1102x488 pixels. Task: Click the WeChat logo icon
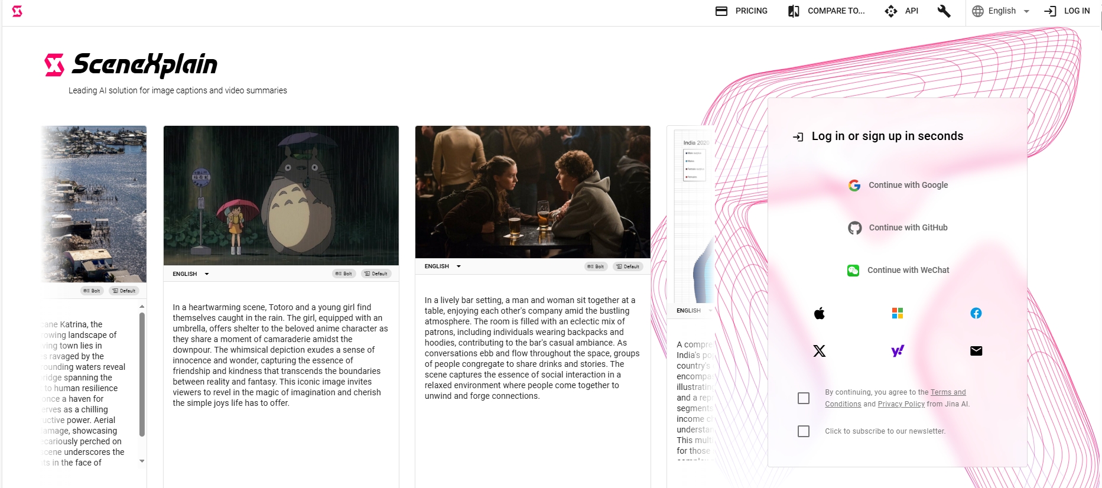pos(853,271)
